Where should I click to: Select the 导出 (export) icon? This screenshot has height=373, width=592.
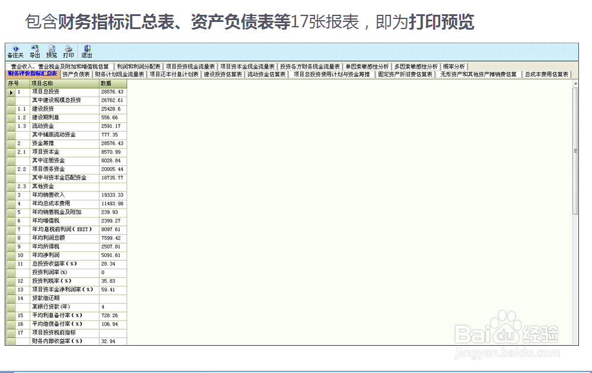click(34, 50)
